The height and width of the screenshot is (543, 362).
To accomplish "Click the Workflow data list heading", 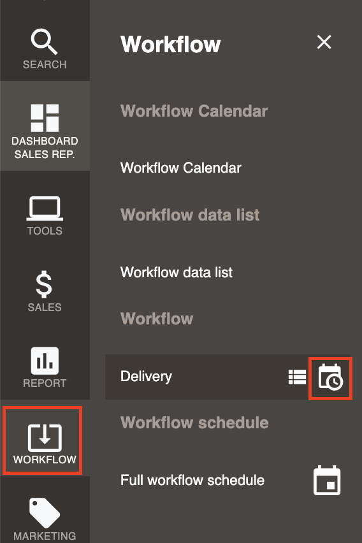I will tap(190, 215).
